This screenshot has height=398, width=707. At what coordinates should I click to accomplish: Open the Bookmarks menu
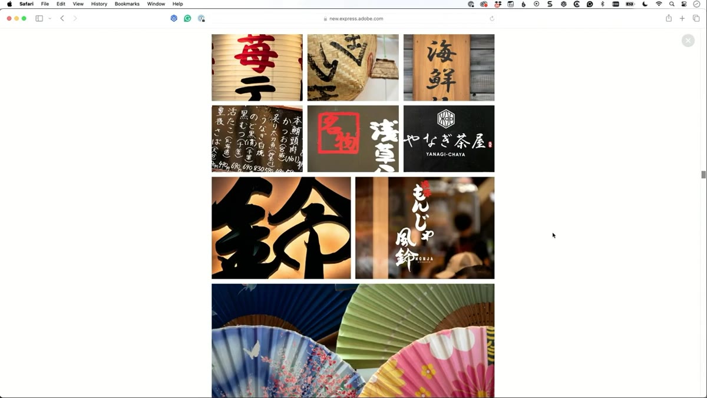[x=127, y=4]
